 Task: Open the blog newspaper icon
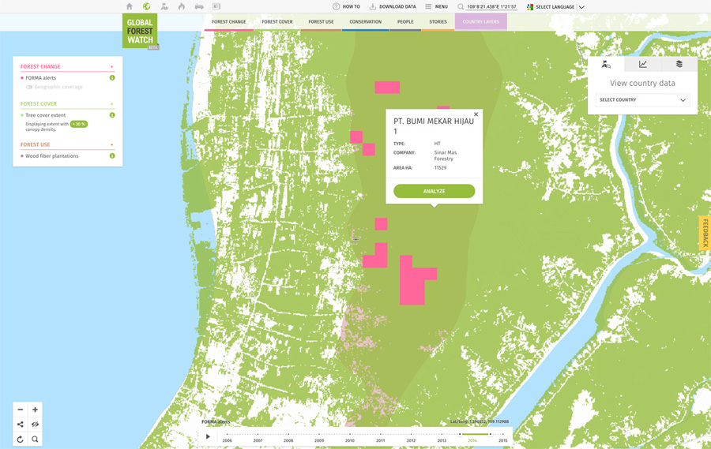pos(216,6)
